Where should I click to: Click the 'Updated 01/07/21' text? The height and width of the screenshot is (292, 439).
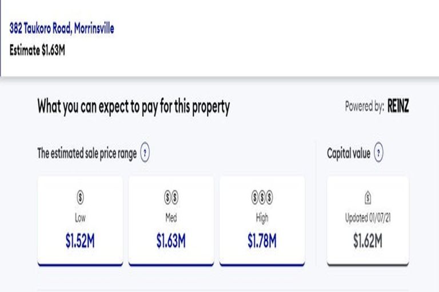click(368, 218)
